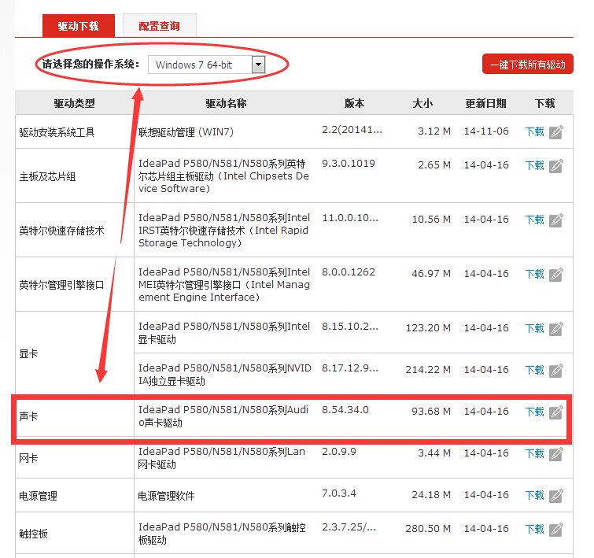Open the operating system dropdown arrow
This screenshot has height=558, width=594.
(258, 65)
